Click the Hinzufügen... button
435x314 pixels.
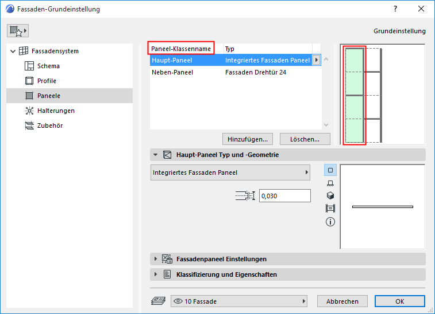248,139
